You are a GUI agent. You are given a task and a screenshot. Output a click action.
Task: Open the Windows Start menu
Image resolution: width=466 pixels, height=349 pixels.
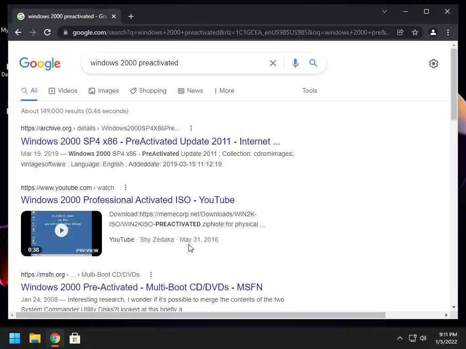[15, 338]
